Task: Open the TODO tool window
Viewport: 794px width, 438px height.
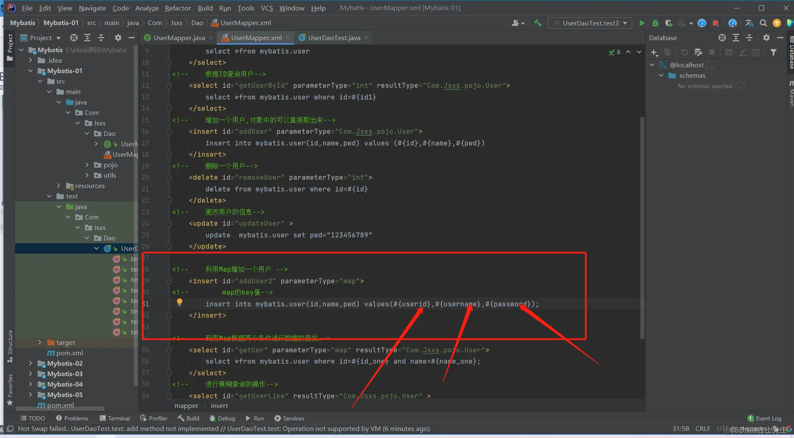Action: (33, 418)
